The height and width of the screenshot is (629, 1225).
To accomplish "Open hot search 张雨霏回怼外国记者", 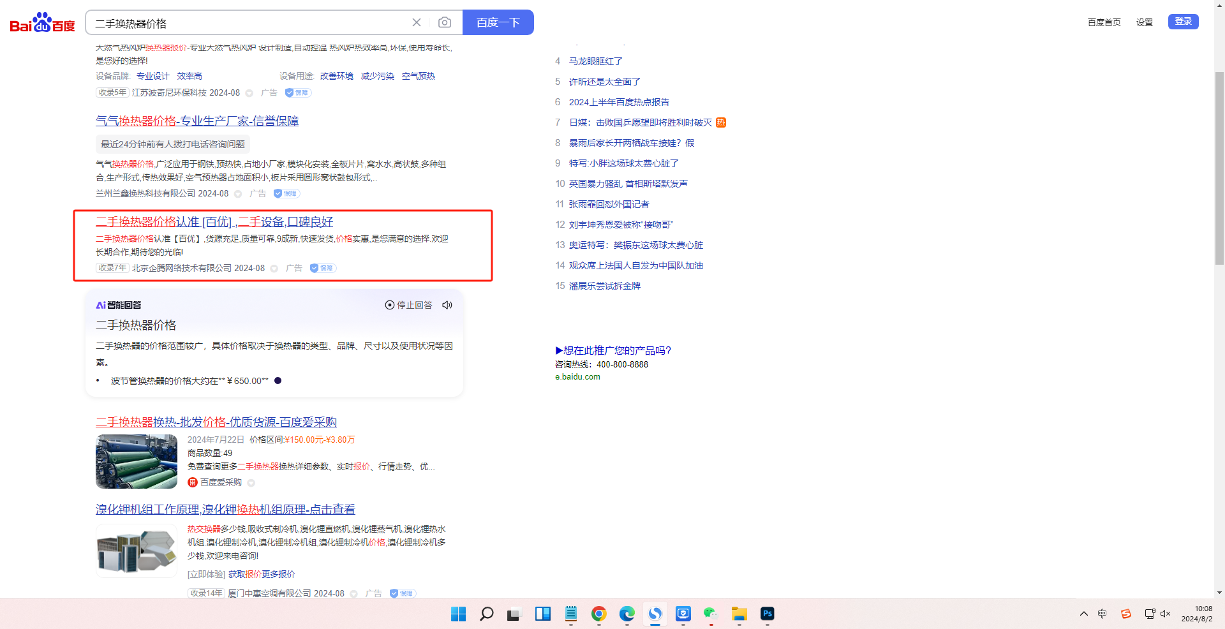I will tap(609, 204).
